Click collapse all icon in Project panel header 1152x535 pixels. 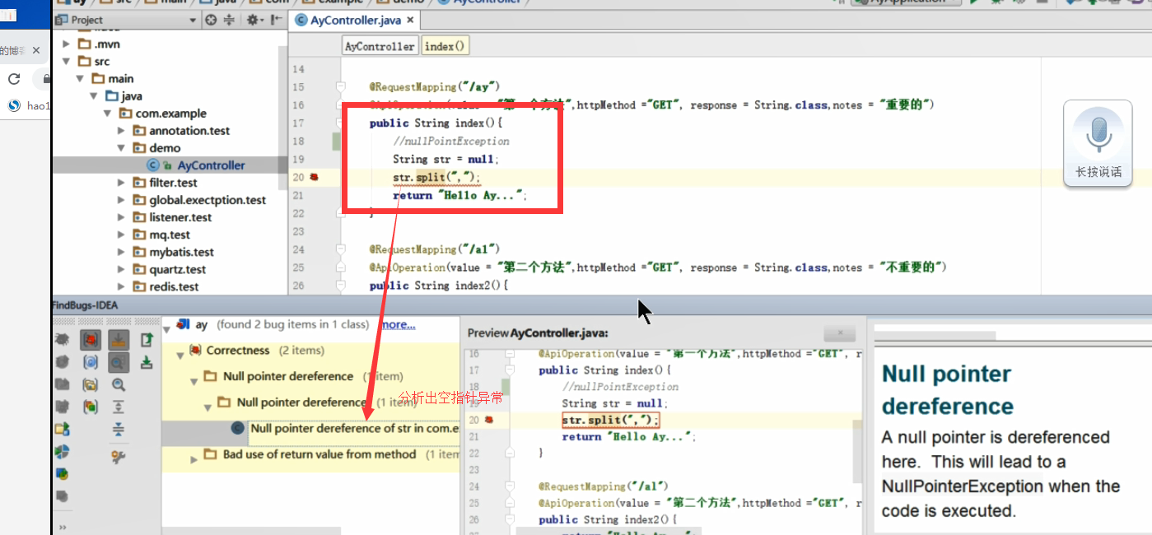[229, 20]
